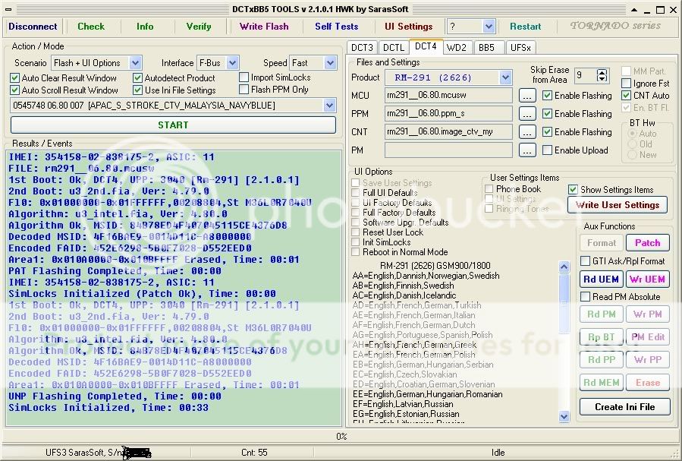
Task: Open UI Settings in toolbar
Action: [x=409, y=27]
